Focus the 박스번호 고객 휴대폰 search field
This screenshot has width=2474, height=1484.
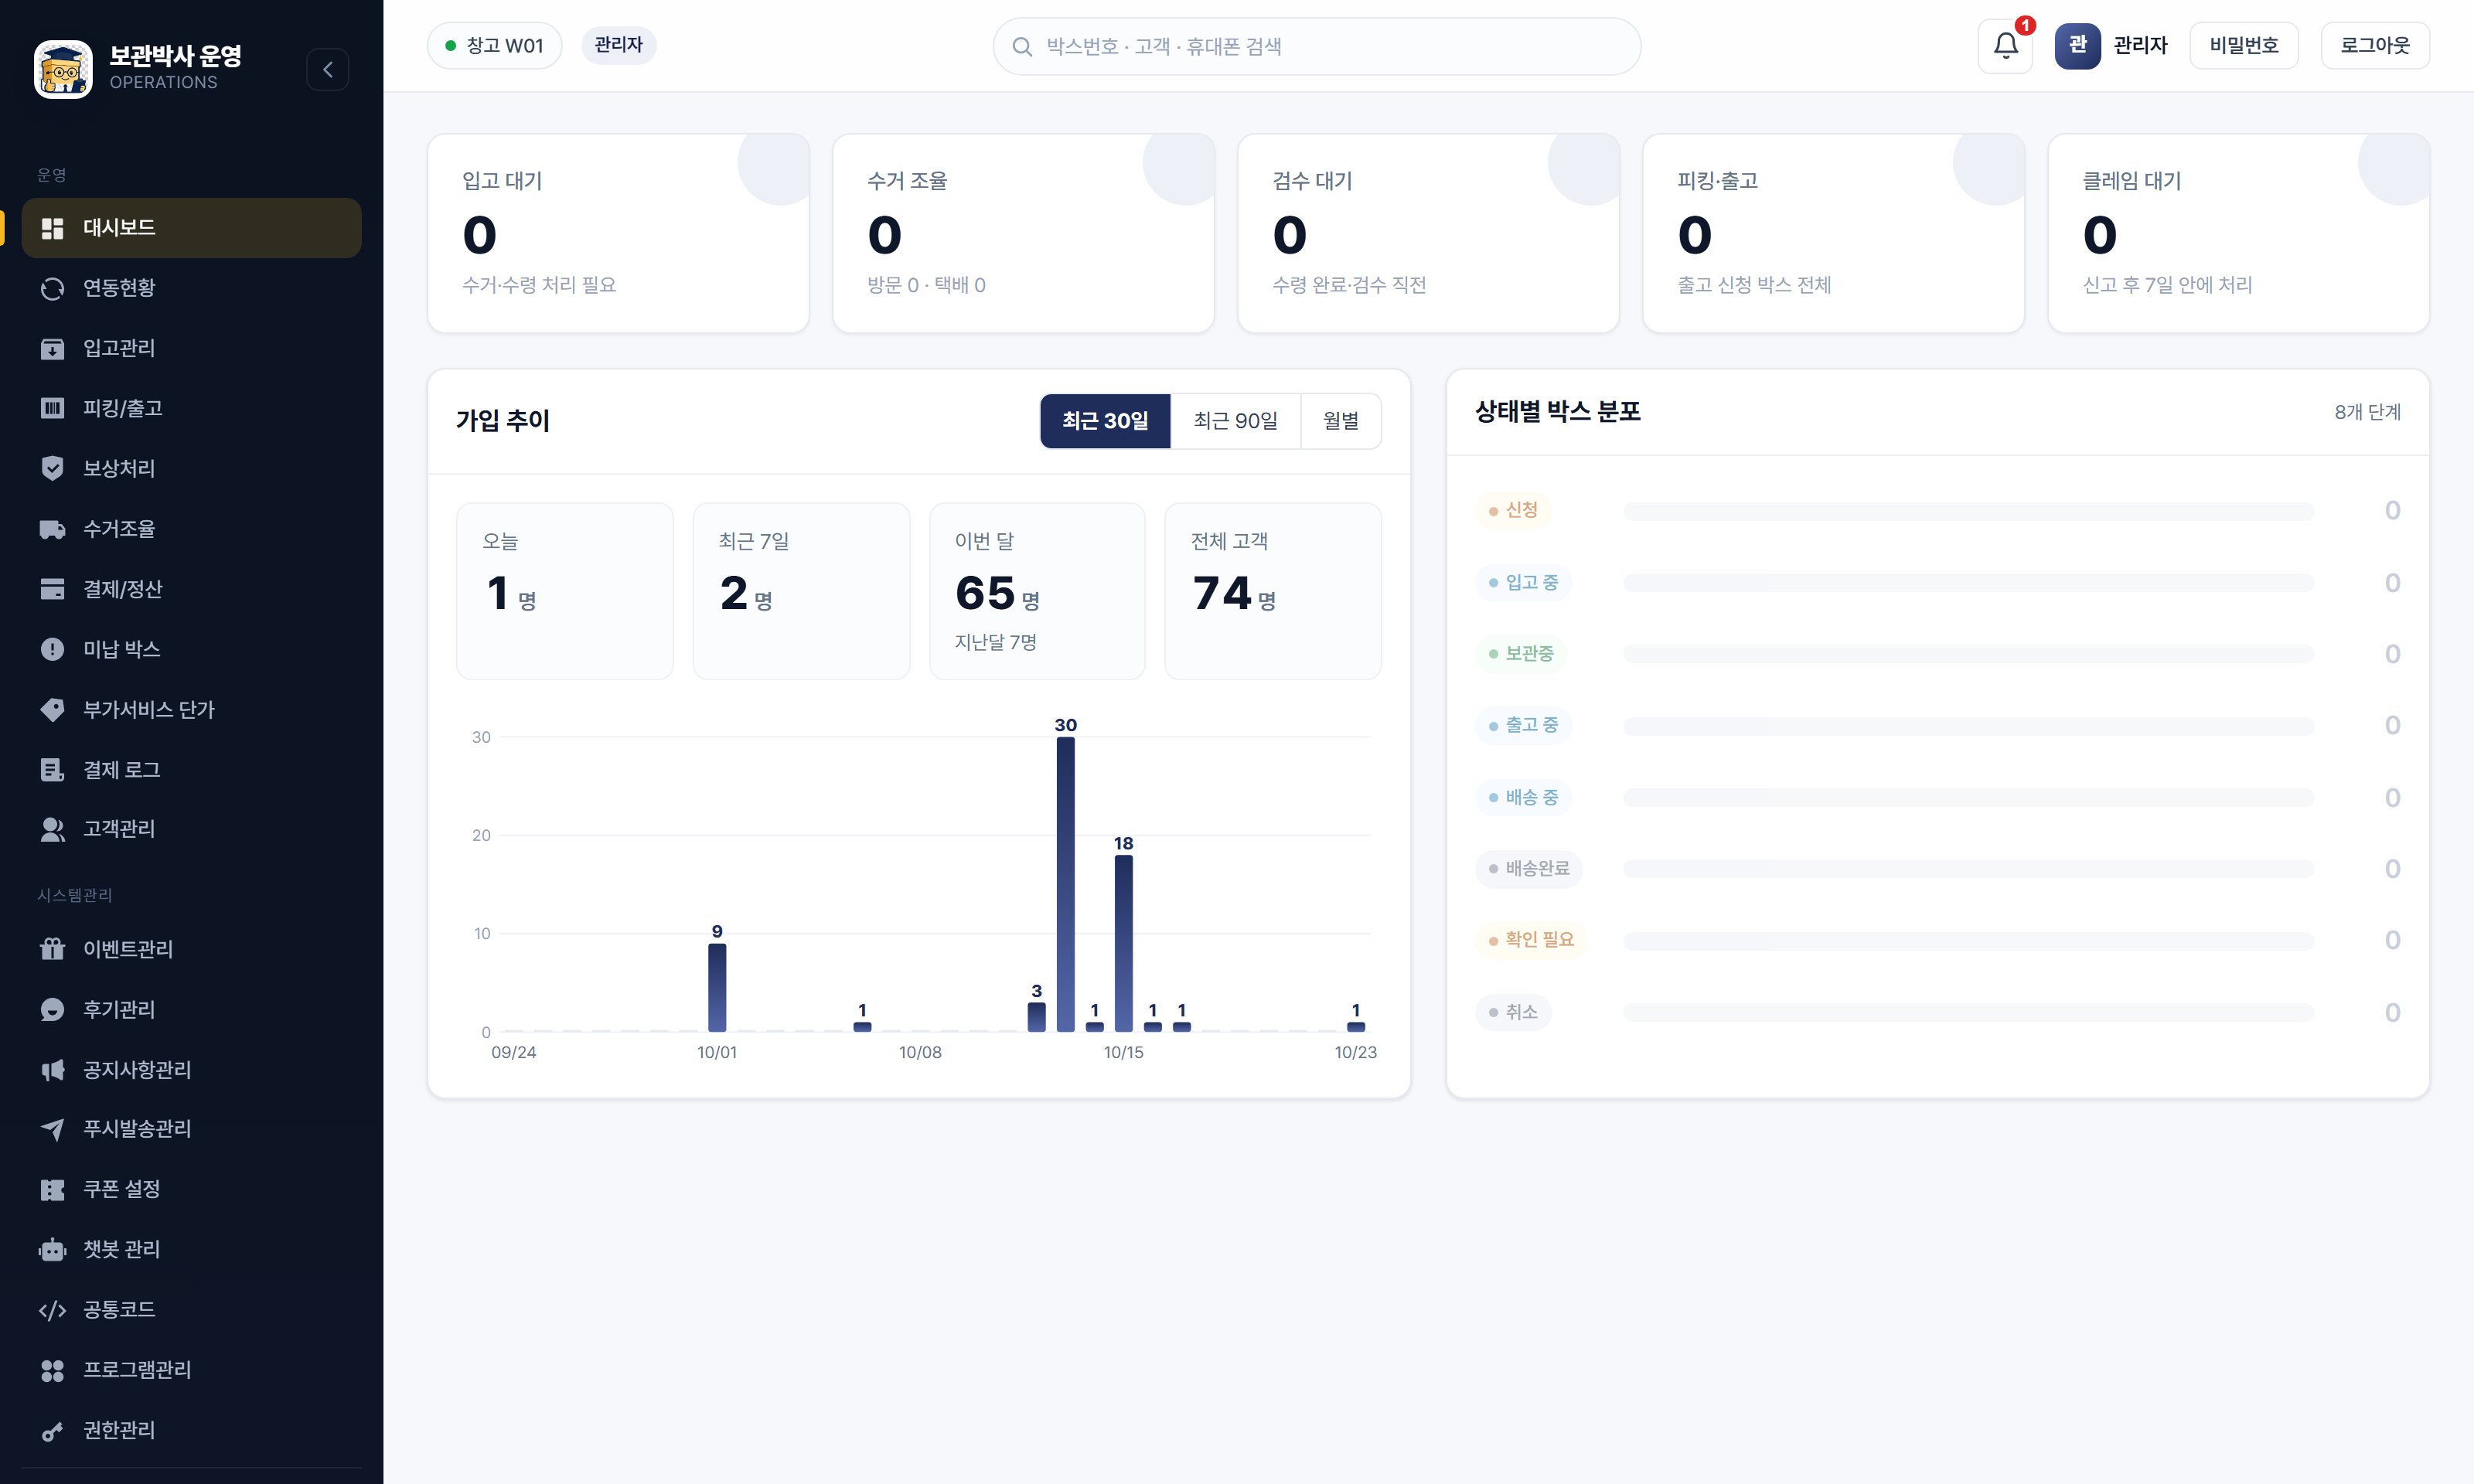[x=1316, y=46]
